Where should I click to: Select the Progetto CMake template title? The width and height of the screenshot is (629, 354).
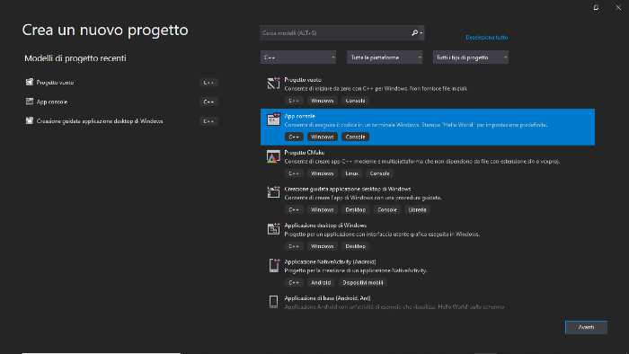(305, 153)
